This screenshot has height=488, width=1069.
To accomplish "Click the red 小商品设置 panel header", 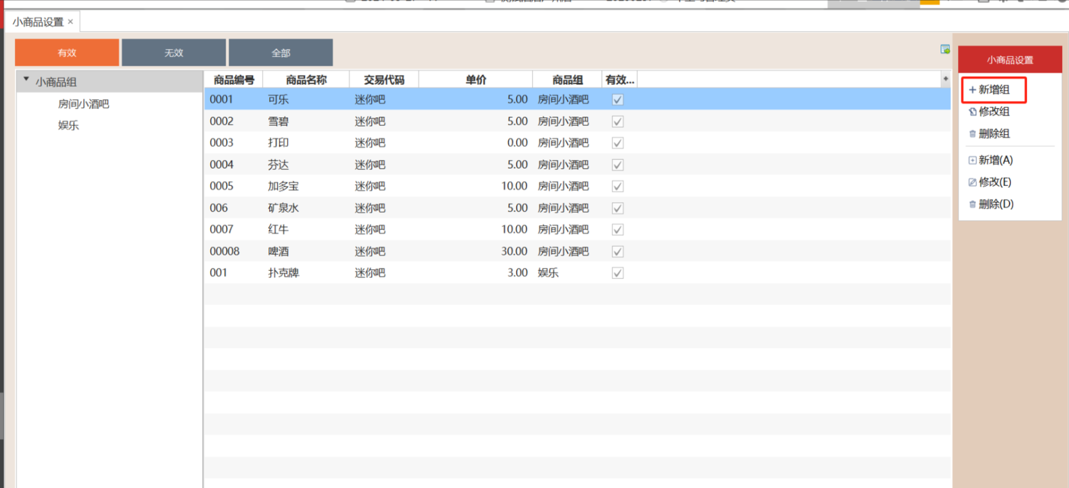I will click(1009, 60).
